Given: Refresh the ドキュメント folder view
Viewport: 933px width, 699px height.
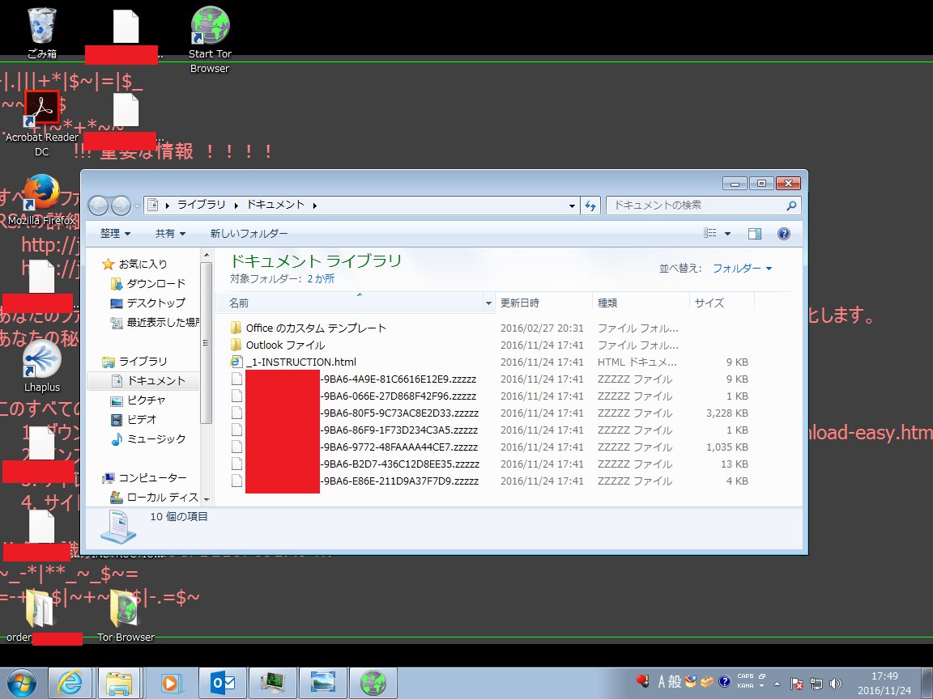Looking at the screenshot, I should (590, 205).
